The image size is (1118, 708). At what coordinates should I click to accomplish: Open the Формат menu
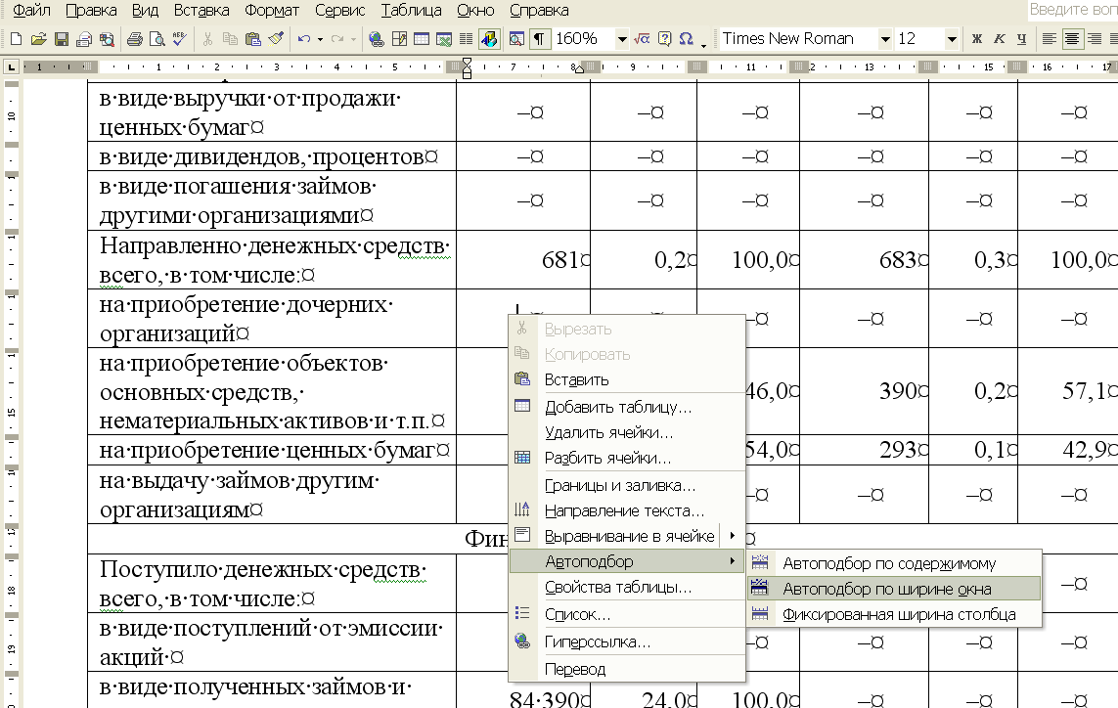tap(272, 10)
